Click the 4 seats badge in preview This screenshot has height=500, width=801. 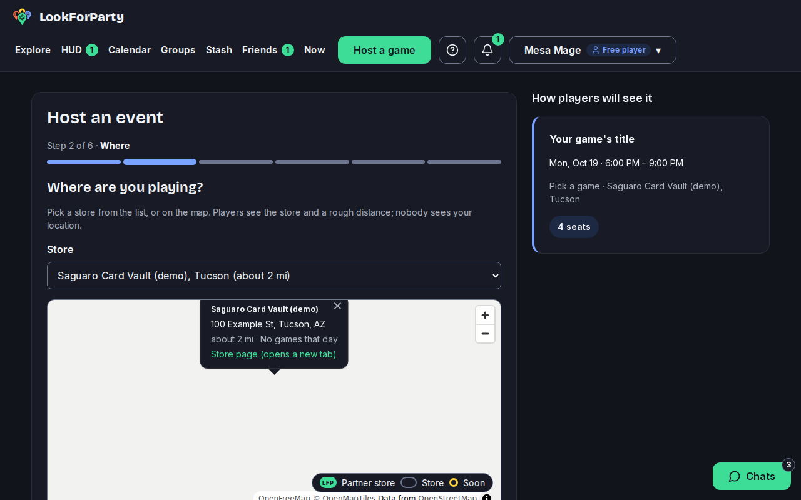(574, 227)
